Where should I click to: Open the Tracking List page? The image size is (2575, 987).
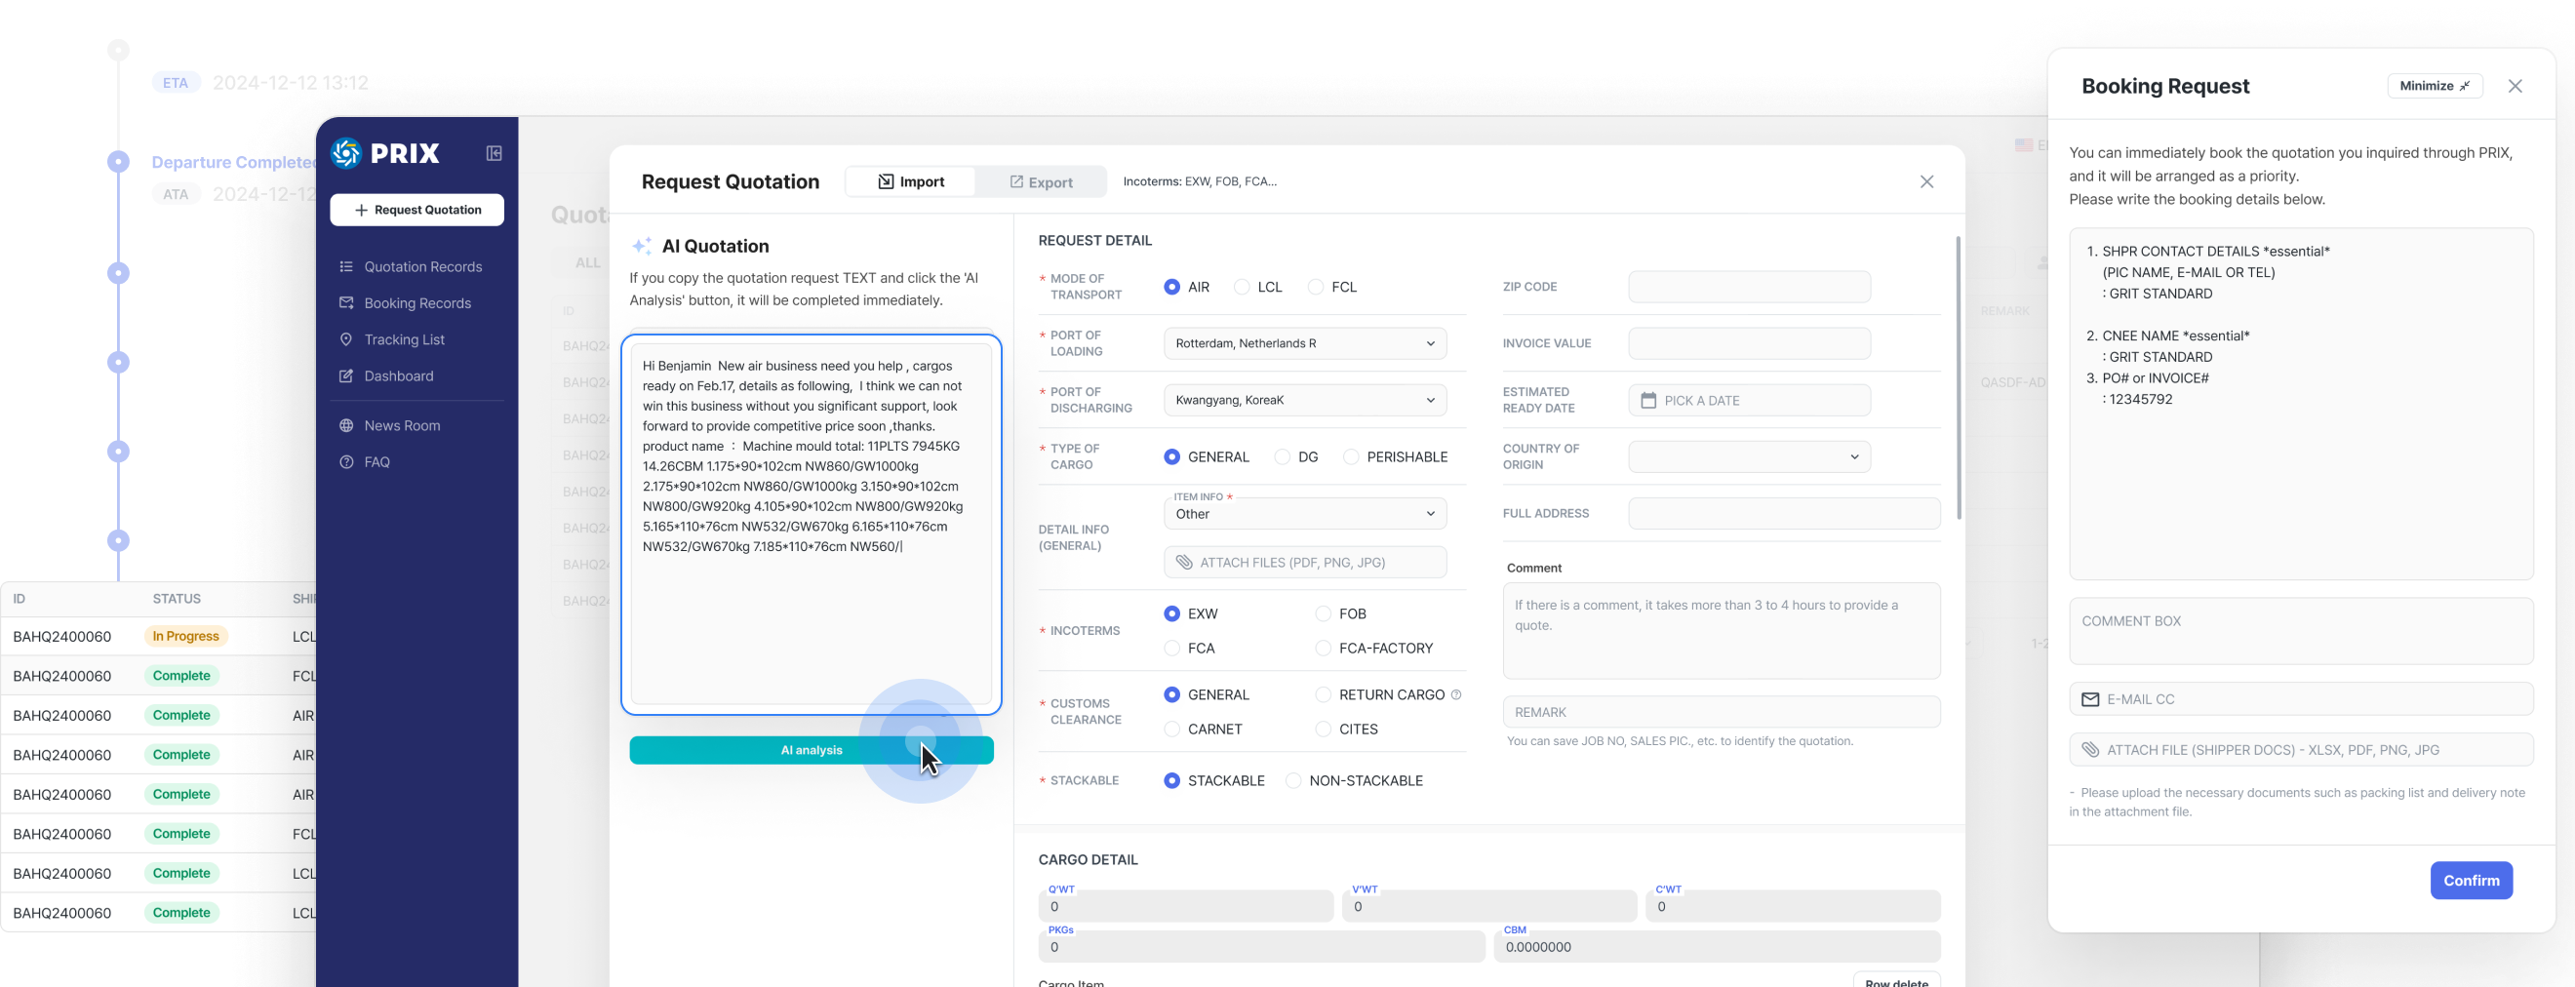pyautogui.click(x=404, y=340)
